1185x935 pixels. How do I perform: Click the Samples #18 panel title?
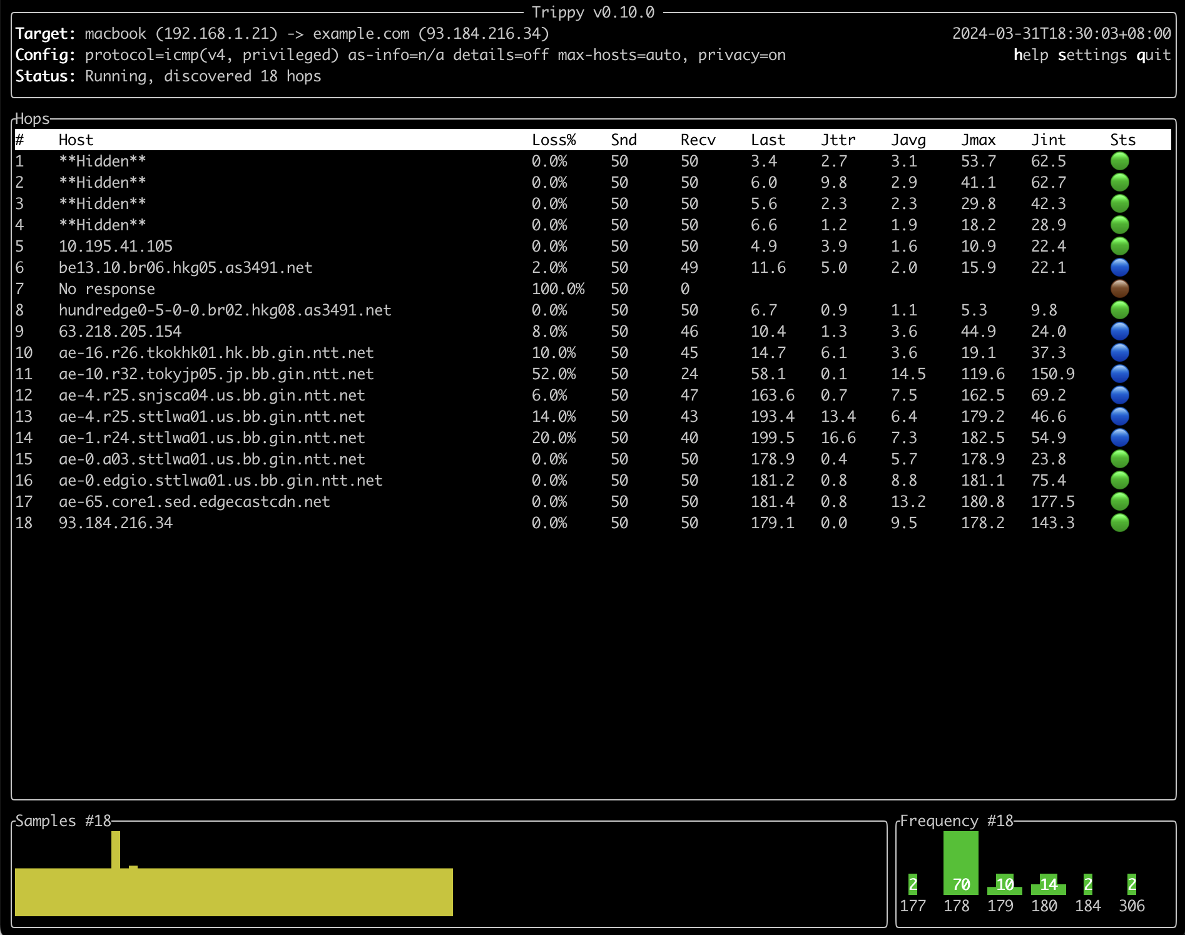pyautogui.click(x=63, y=821)
